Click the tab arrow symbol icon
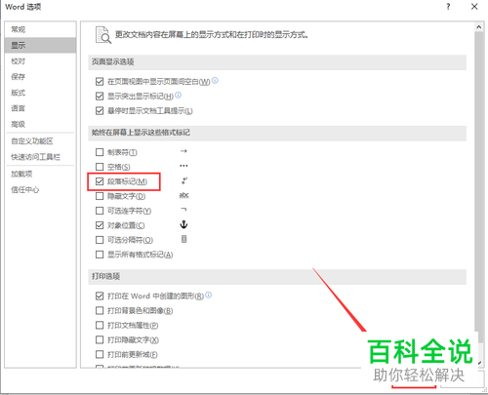The width and height of the screenshot is (488, 395). click(x=183, y=151)
